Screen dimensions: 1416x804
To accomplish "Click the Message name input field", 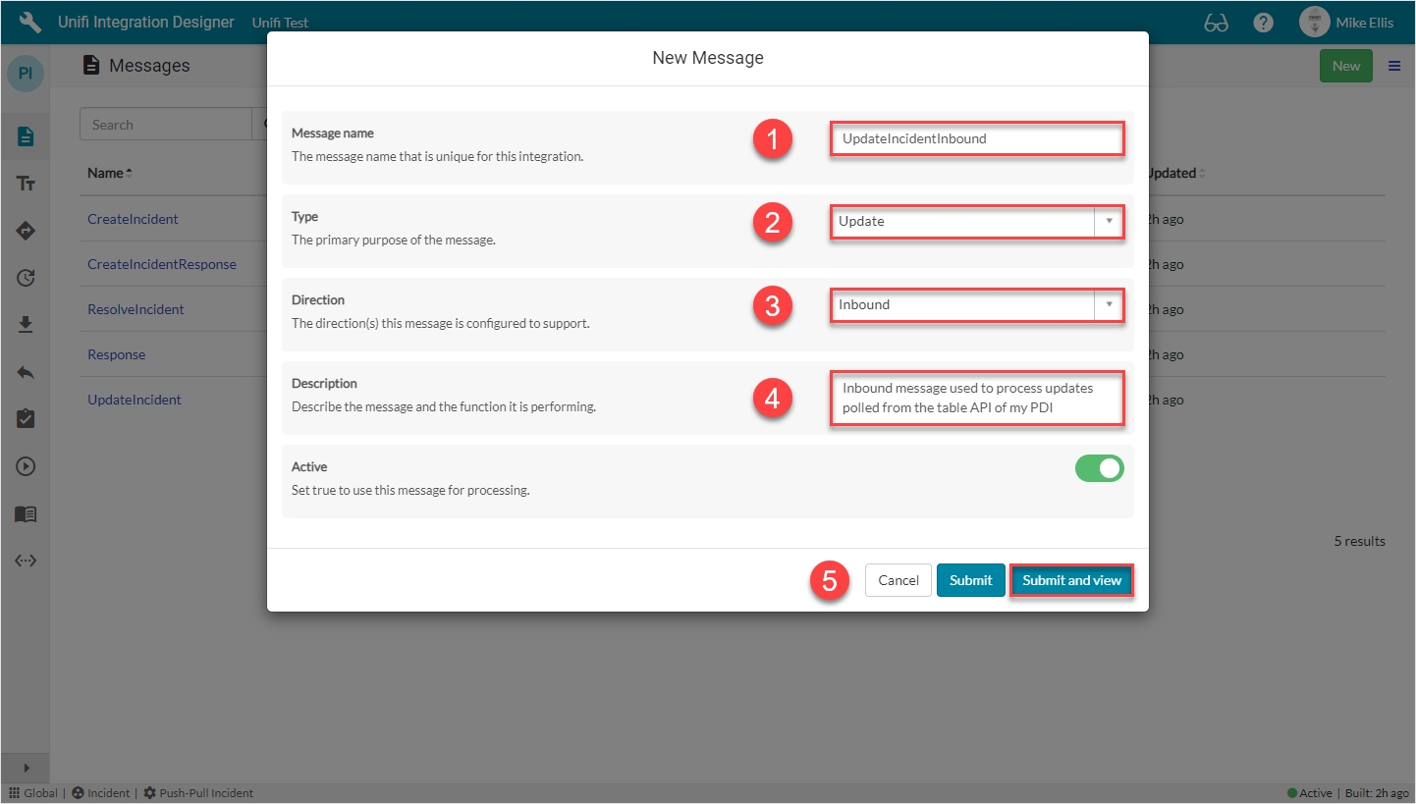I will pos(976,139).
